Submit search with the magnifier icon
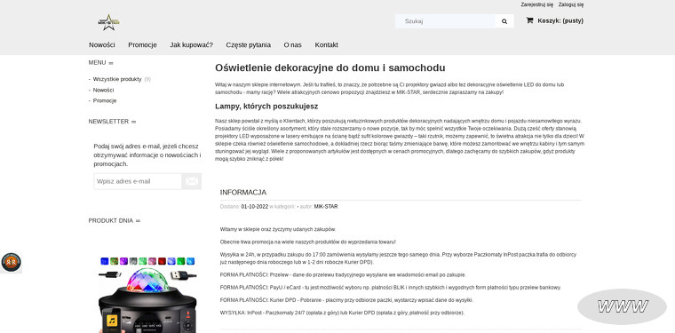Screen dimensions: 675x333 click(504, 21)
